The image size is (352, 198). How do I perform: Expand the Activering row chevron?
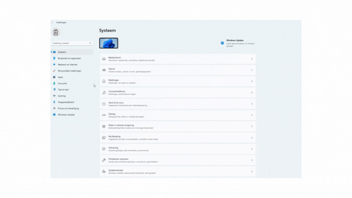(252, 149)
